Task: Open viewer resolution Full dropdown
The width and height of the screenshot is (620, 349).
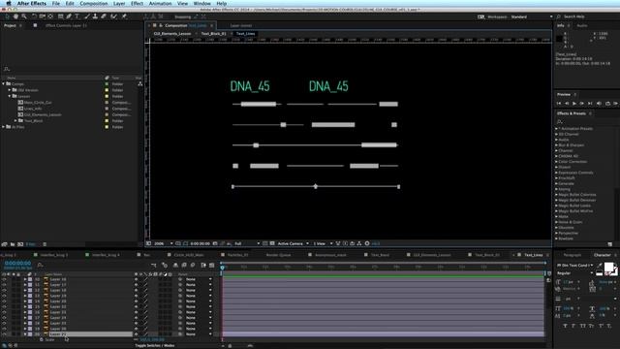Action: 247,243
